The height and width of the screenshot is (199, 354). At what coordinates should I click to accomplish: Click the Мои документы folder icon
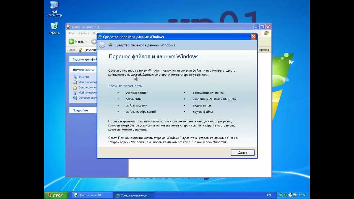(75, 82)
